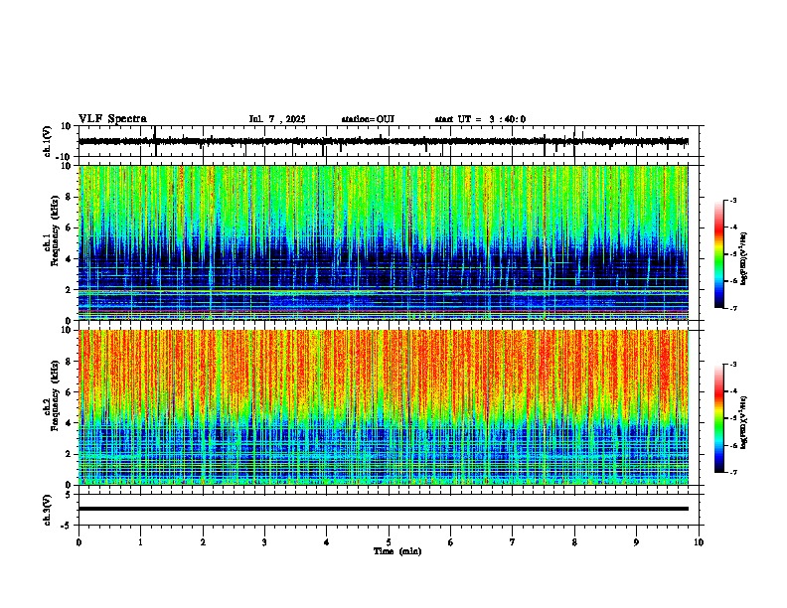Click the time axis tick label '2'
Viewport: 787px width, 608px height.
pyautogui.click(x=203, y=542)
